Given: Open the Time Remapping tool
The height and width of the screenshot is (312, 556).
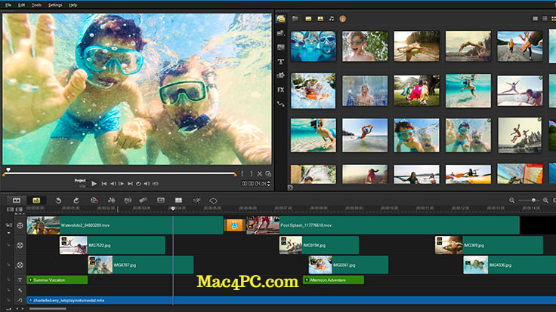Looking at the screenshot, I should pos(197,200).
